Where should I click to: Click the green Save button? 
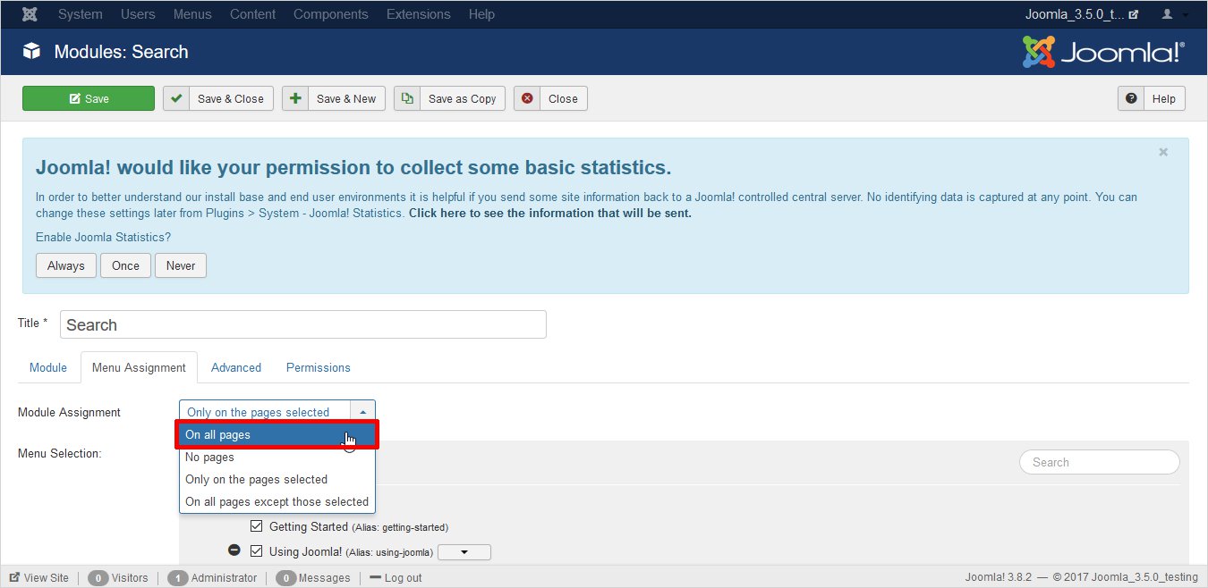(89, 98)
